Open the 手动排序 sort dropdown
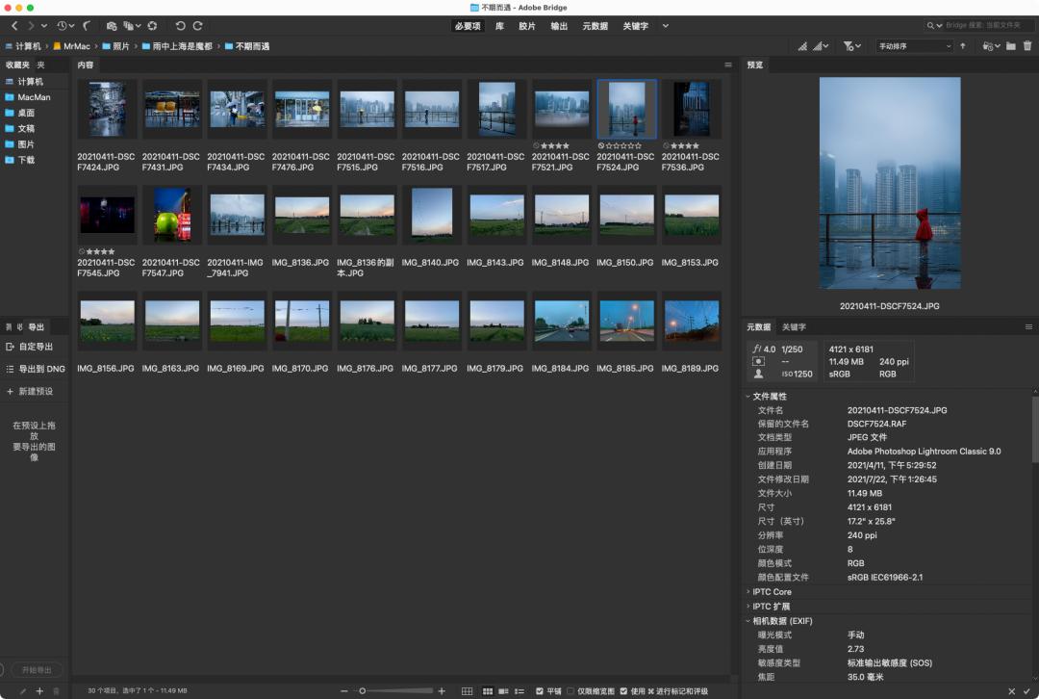Viewport: 1039px width, 699px height. (913, 46)
